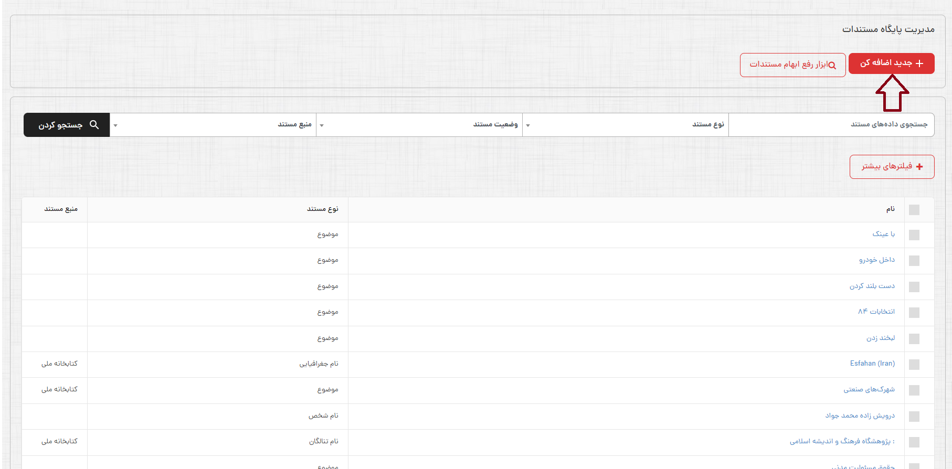The height and width of the screenshot is (469, 952).
Task: Expand the 'وضعیت مستند' dropdown
Action: click(419, 125)
